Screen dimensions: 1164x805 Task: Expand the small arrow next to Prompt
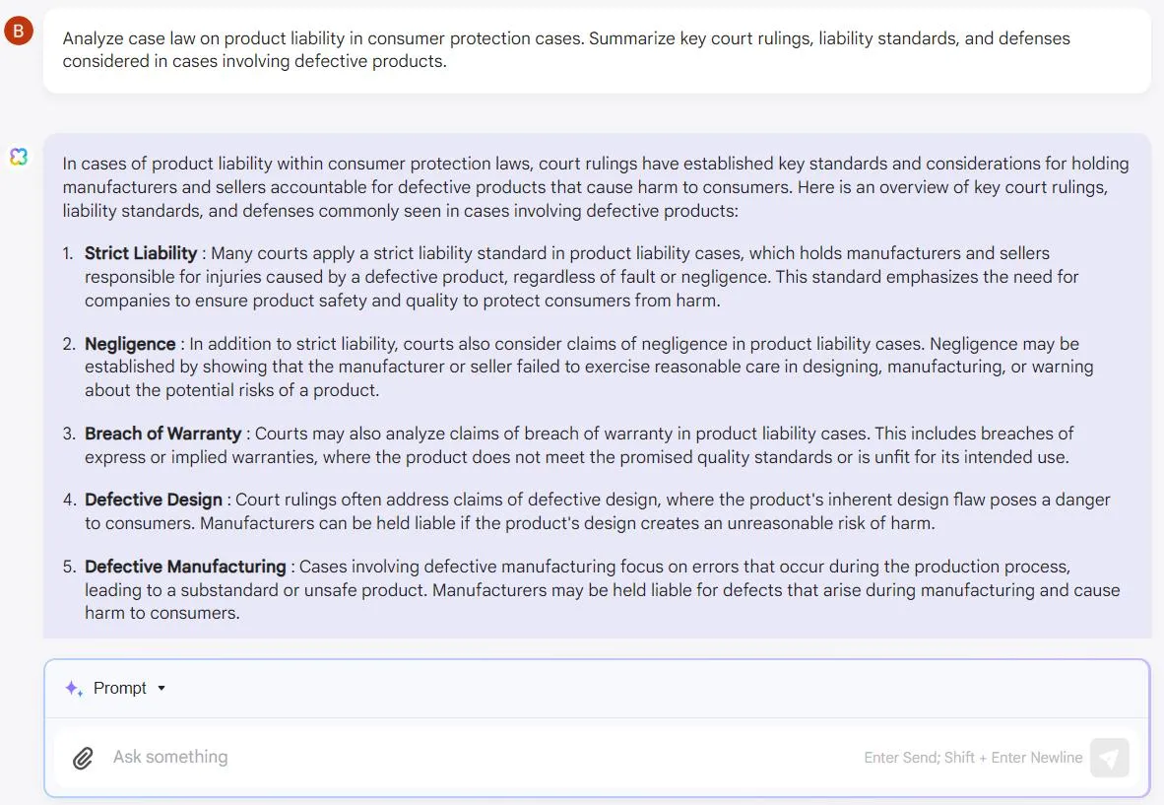coord(162,689)
